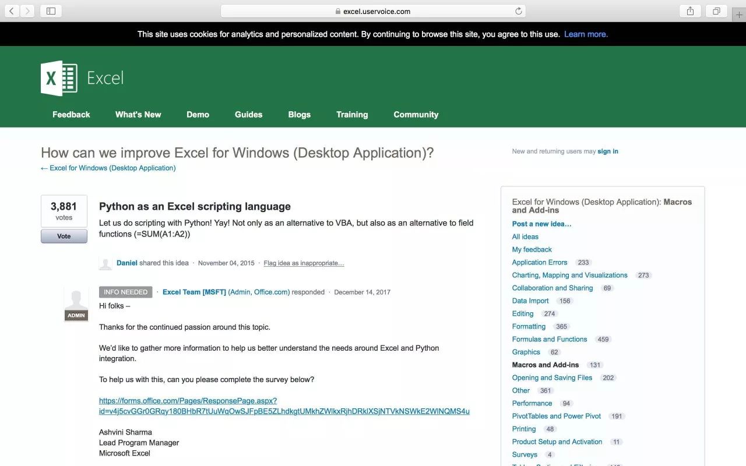
Task: Select the Macros and Add-ins category
Action: click(x=546, y=365)
